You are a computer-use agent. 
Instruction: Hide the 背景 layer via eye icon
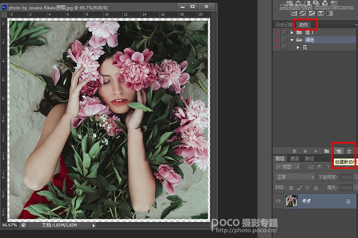tap(278, 201)
